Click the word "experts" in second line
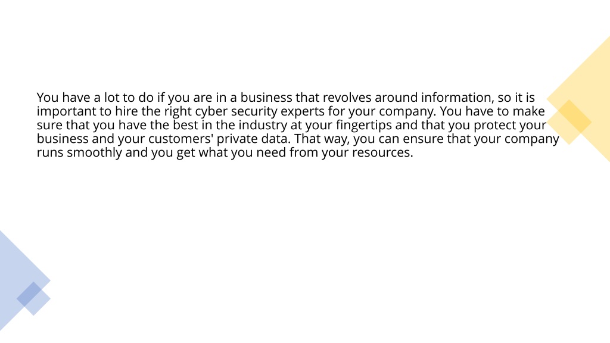This screenshot has height=343, width=610. (x=302, y=111)
